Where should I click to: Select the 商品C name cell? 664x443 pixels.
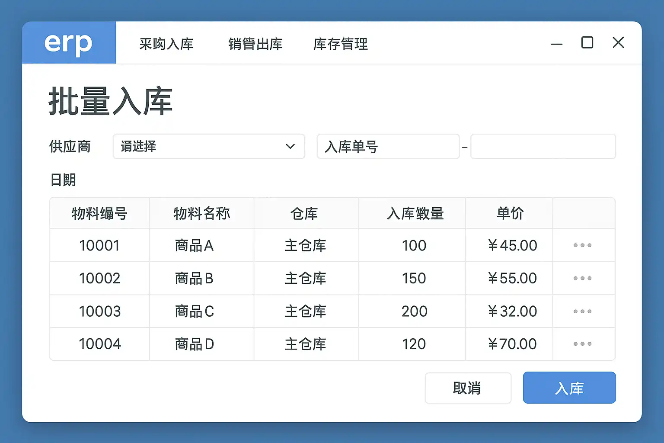[x=195, y=311]
